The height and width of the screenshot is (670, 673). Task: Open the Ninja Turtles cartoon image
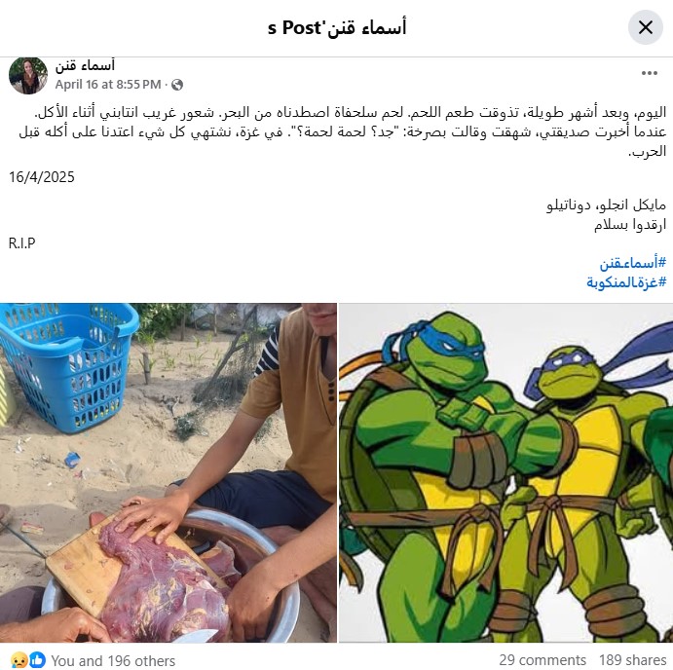pyautogui.click(x=506, y=473)
